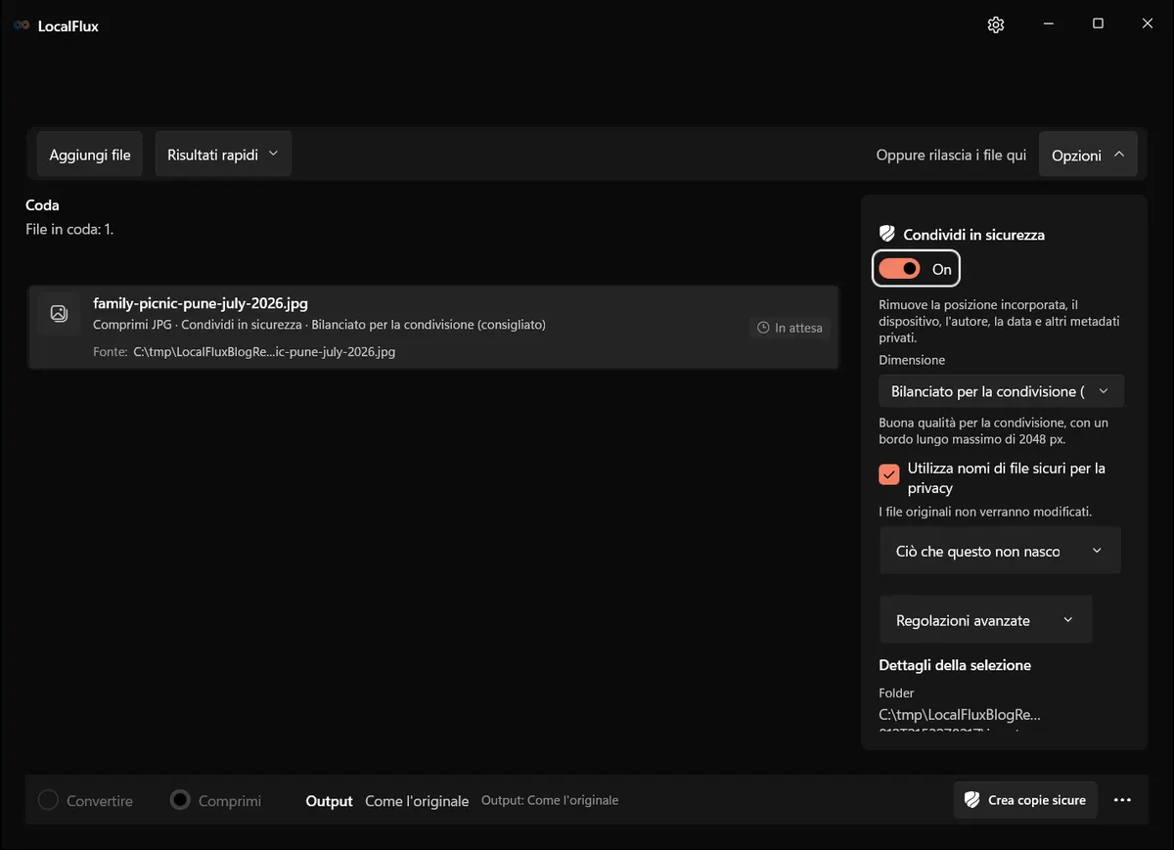1174x850 pixels.
Task: Click the LocalFlux infinity logo icon
Action: coord(22,25)
